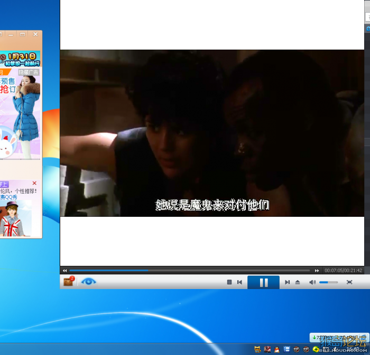Open the green plus 360 tray icon
Viewport: 370px width, 355px height.
coord(316,349)
